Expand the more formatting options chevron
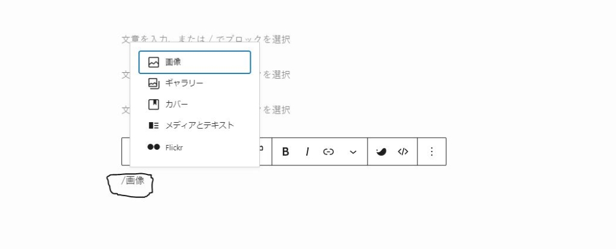The width and height of the screenshot is (616, 249). coord(353,152)
